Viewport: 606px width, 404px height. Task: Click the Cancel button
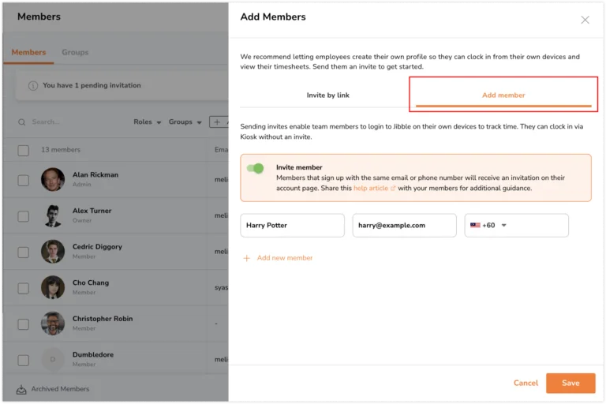526,383
